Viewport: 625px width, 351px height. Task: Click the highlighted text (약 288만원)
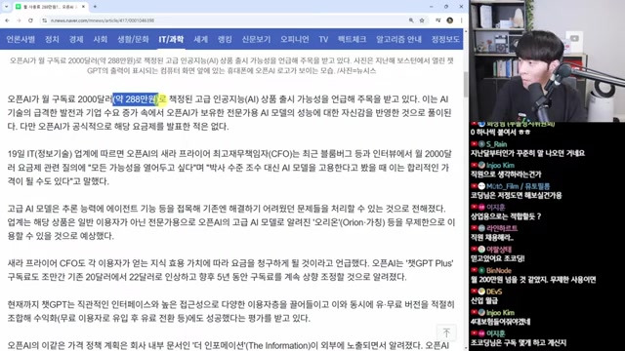(136, 99)
